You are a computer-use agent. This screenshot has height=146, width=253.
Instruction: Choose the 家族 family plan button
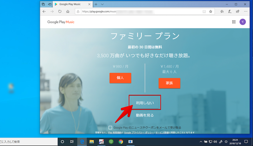click(169, 83)
